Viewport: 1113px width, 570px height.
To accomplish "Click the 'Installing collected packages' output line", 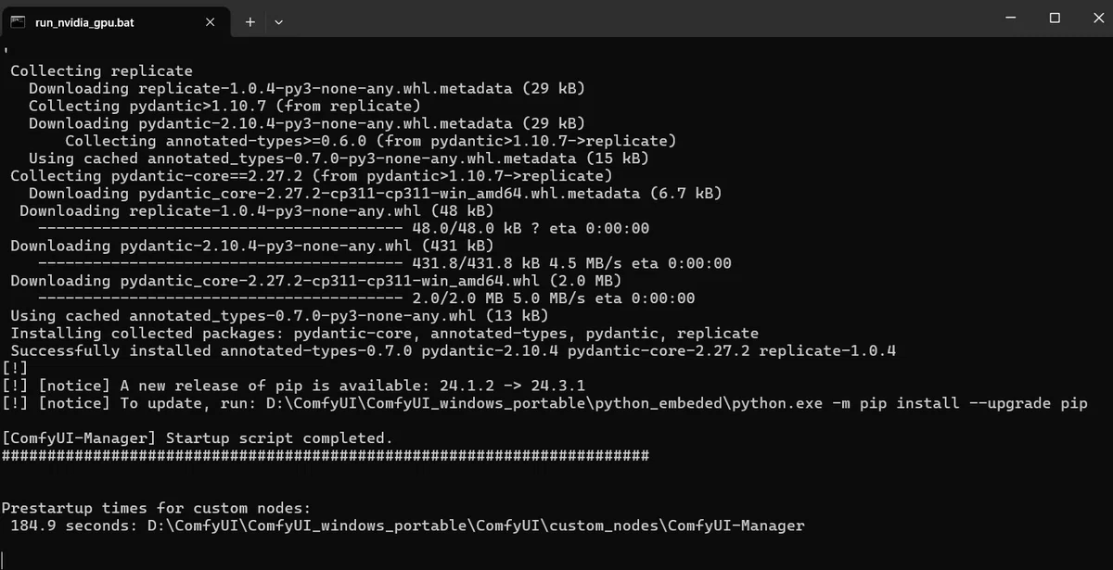I will (385, 334).
